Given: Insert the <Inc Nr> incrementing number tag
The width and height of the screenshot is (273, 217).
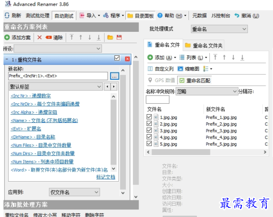Looking at the screenshot, I should [x=30, y=96].
